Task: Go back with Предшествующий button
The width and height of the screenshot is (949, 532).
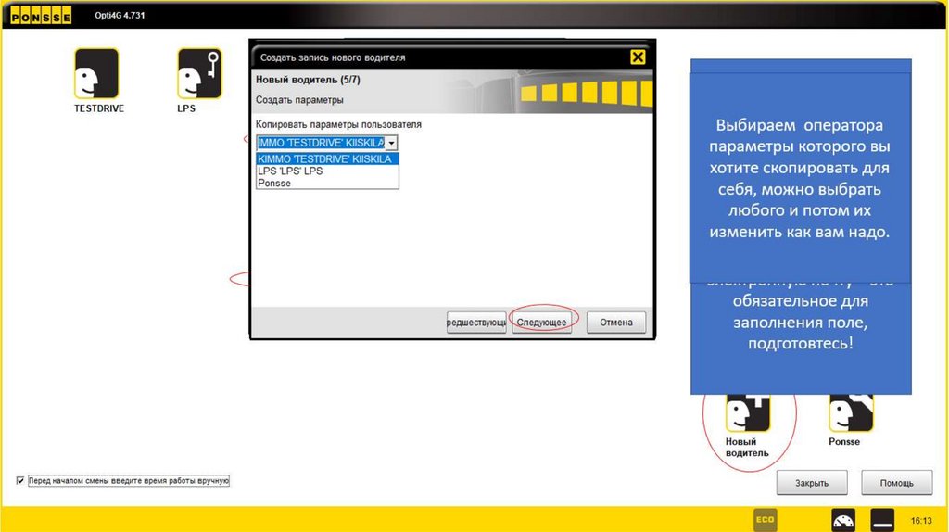Action: (x=476, y=322)
